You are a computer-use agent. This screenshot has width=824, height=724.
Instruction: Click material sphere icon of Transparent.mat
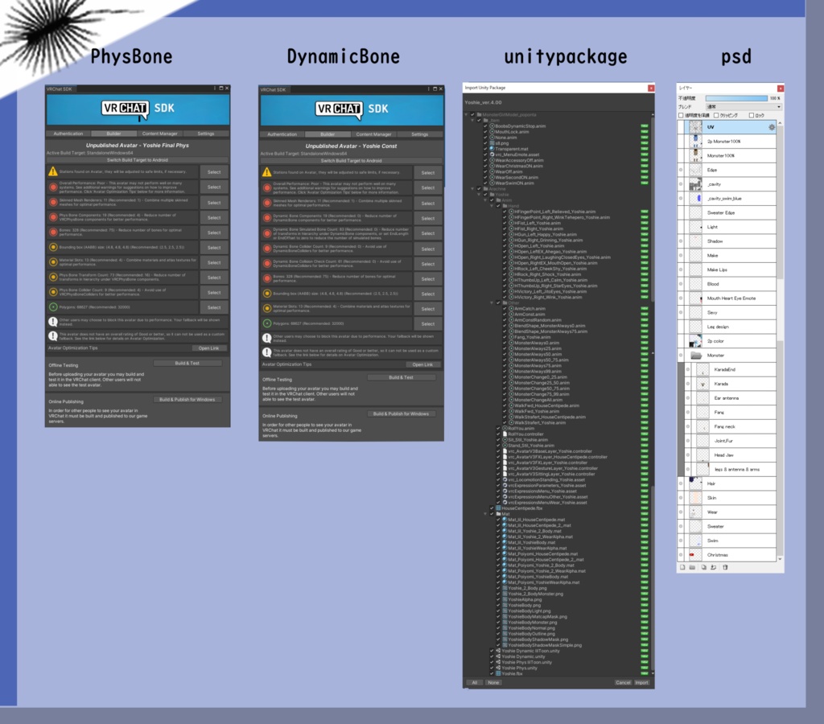pyautogui.click(x=492, y=149)
